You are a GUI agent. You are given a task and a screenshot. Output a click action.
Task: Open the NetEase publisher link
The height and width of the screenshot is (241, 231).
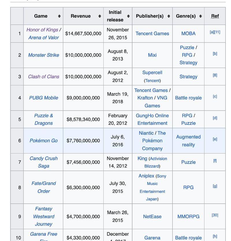click(152, 216)
